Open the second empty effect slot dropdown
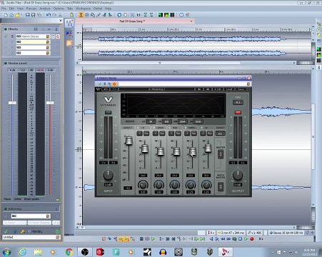The width and height of the screenshot is (322, 257). (33, 42)
